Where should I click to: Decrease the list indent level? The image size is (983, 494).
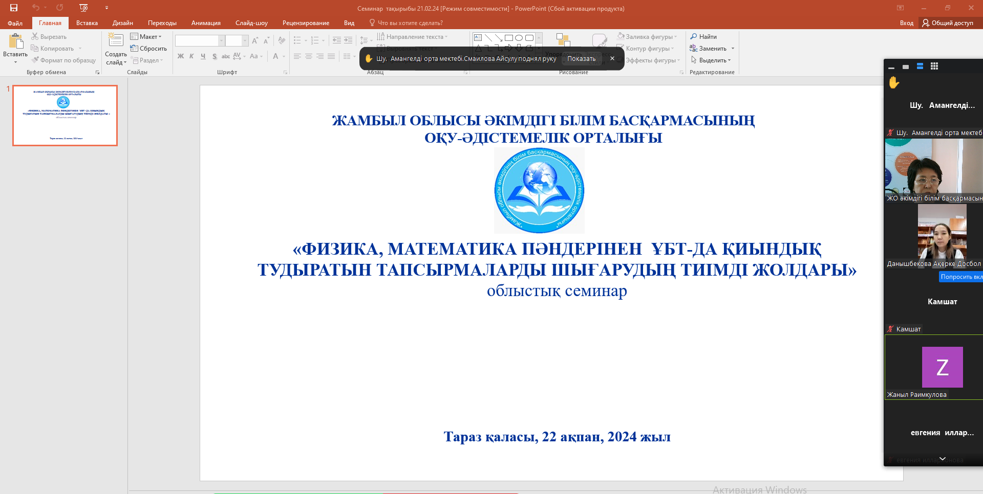(x=336, y=40)
